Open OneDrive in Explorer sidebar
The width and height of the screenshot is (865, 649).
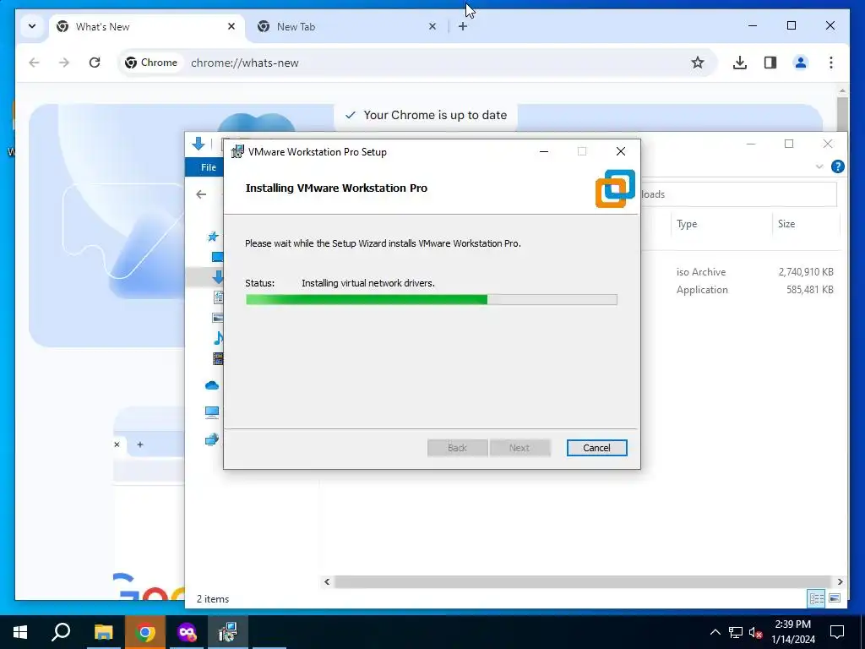click(212, 385)
